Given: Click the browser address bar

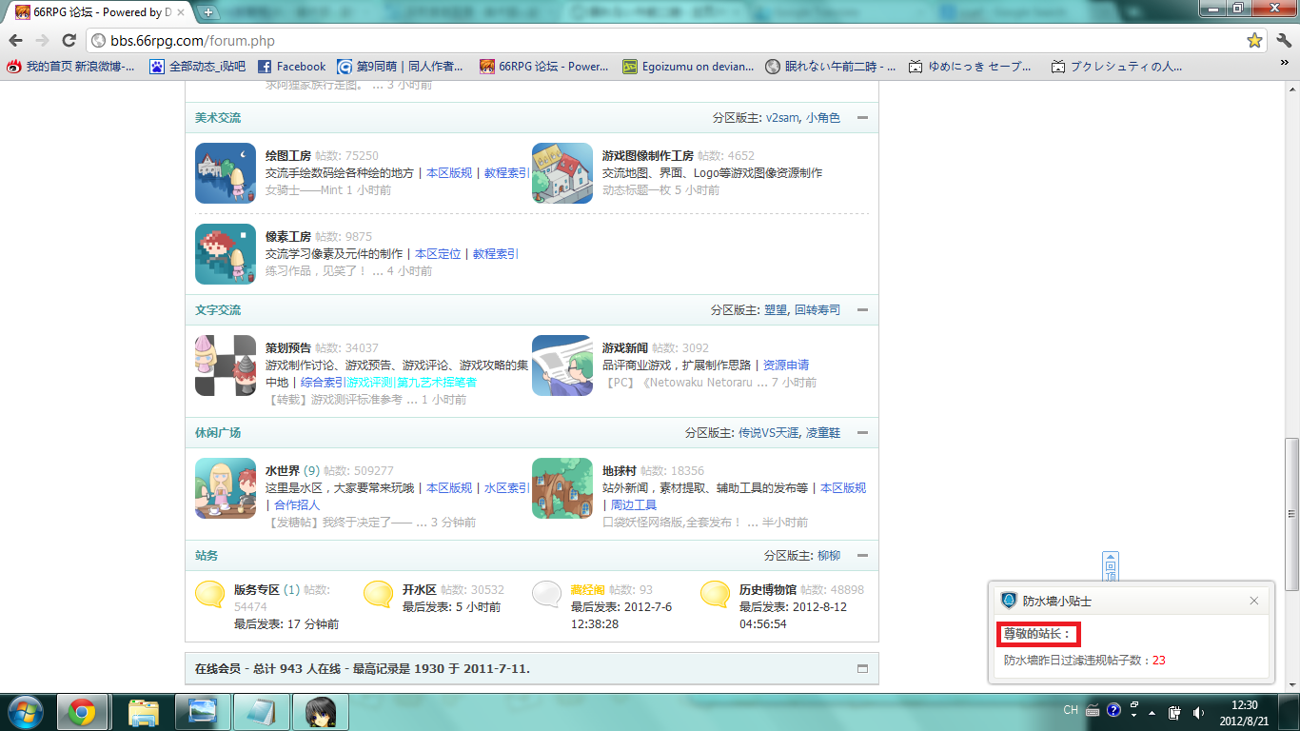Looking at the screenshot, I should coord(676,40).
